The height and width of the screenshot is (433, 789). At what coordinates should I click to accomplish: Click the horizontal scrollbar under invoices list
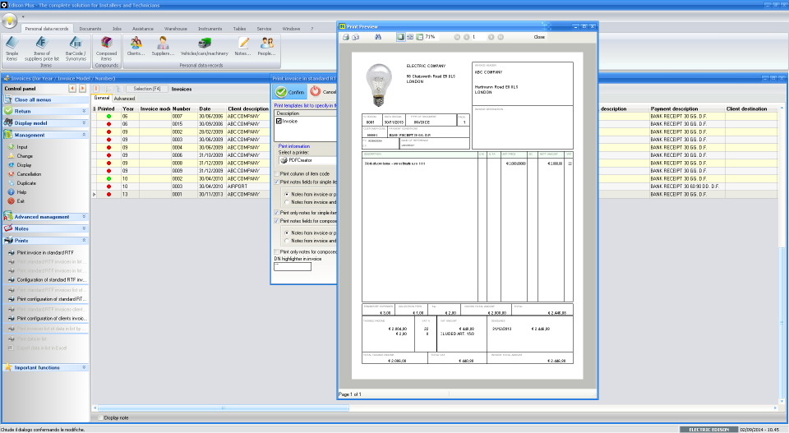click(x=223, y=408)
